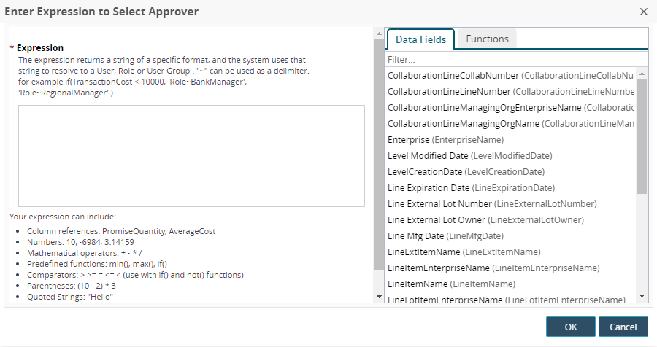
Task: Select the LevelCreationDate field
Action: (x=466, y=171)
